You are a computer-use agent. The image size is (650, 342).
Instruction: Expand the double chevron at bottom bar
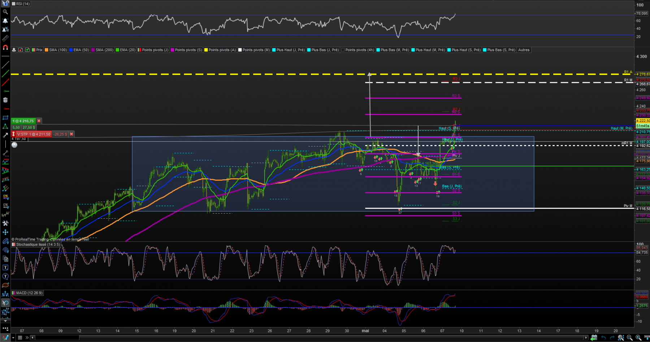coord(27,338)
